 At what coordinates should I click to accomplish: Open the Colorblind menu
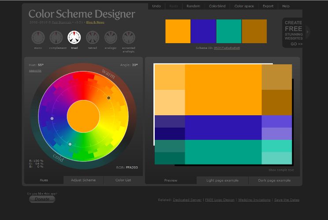pos(217,6)
